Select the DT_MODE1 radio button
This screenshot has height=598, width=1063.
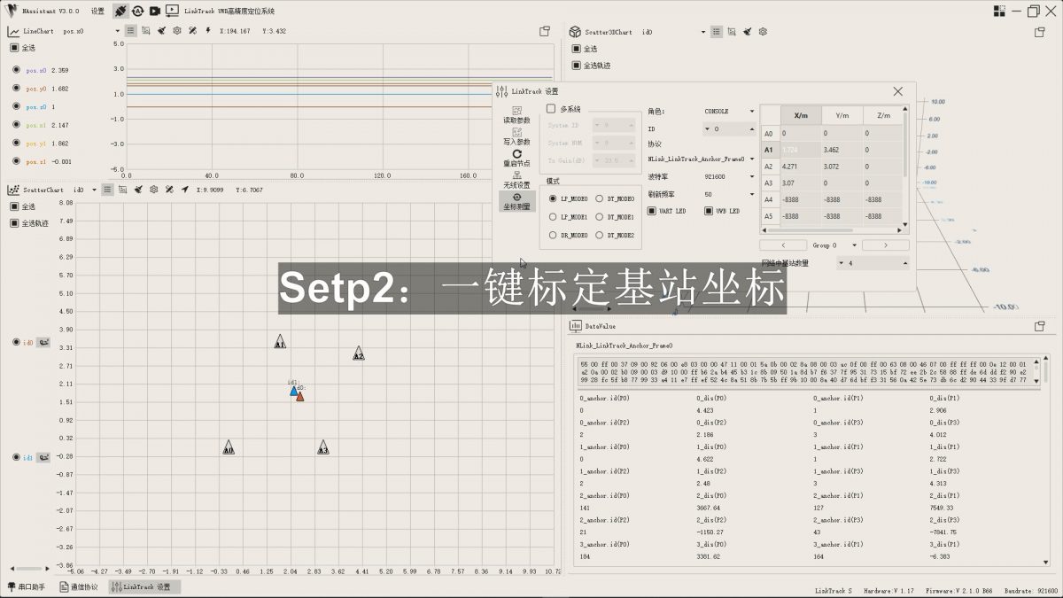coord(600,217)
